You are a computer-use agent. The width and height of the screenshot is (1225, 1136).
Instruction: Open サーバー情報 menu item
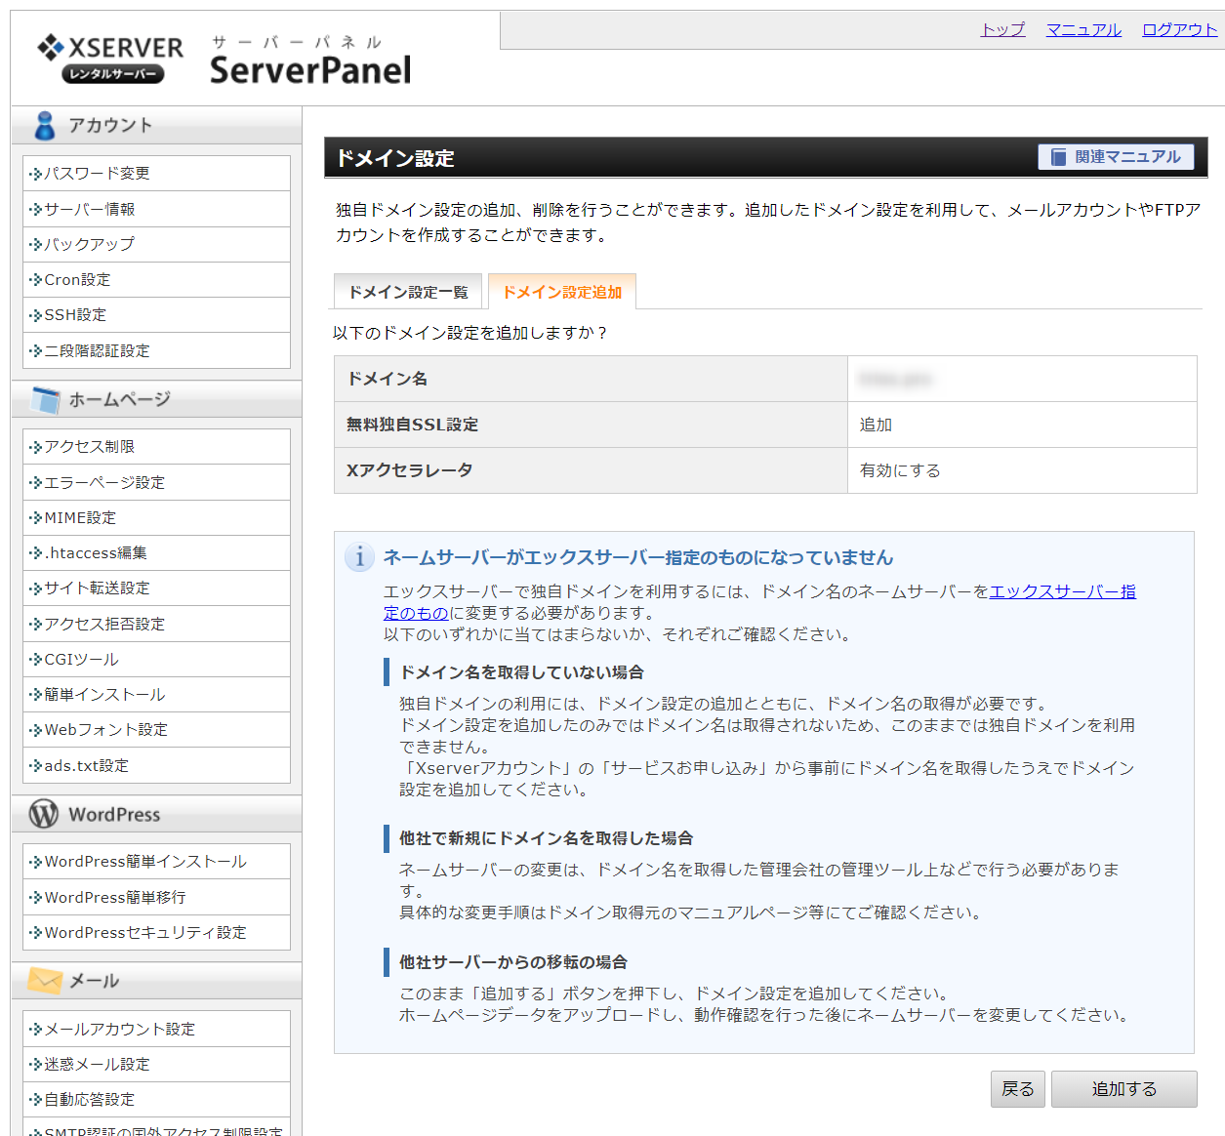156,209
